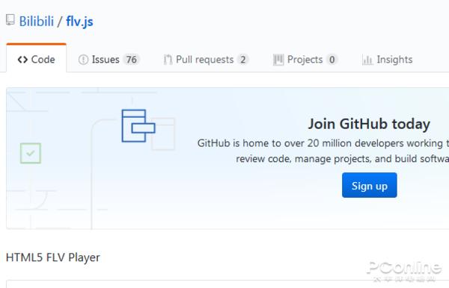Click the Join GitHub today heading
Screen dimensions: 449x288
click(369, 124)
